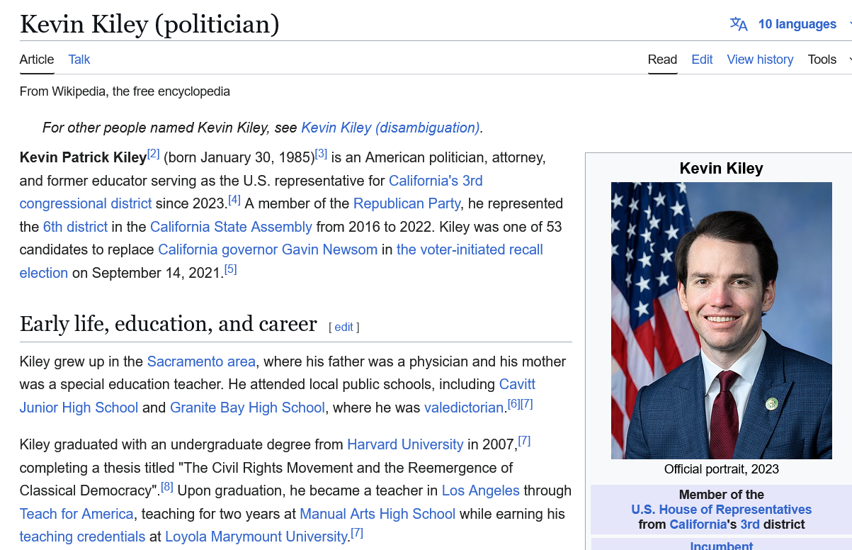Open the valedictorian link
The width and height of the screenshot is (852, 550).
click(x=464, y=408)
